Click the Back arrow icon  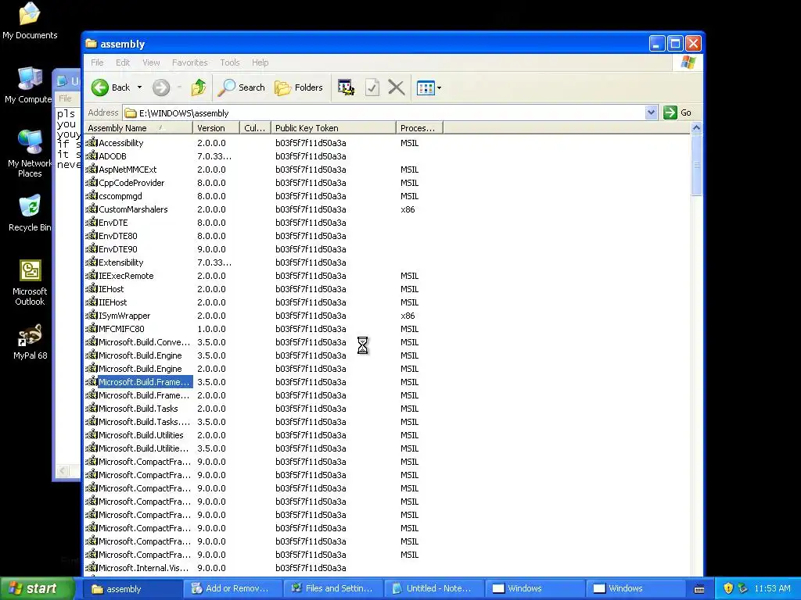pos(100,87)
